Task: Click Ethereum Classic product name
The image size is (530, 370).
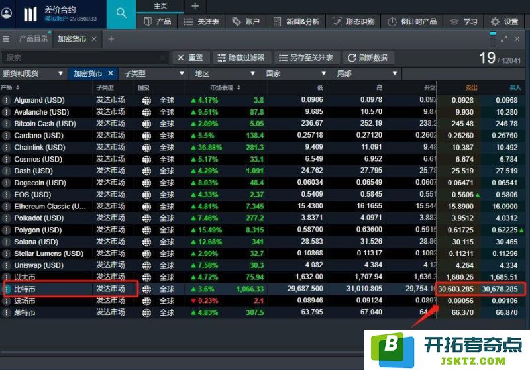Action: [x=50, y=207]
